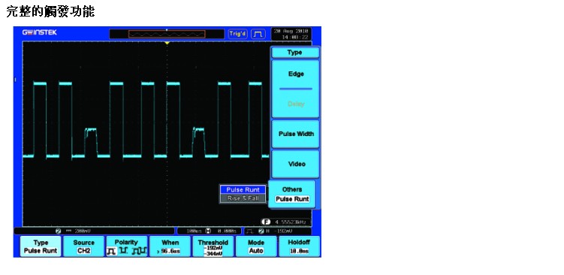
Task: Choose Rise & Fall trigger option
Action: pos(243,198)
